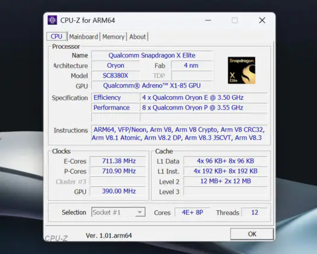317x254 pixels.
Task: Click the Instructions text box
Action: pyautogui.click(x=179, y=134)
